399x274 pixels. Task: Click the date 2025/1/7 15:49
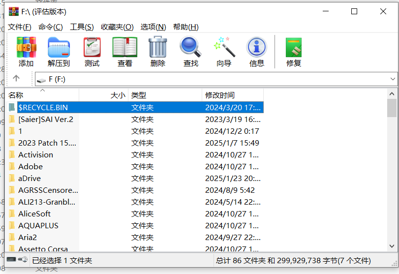point(232,143)
